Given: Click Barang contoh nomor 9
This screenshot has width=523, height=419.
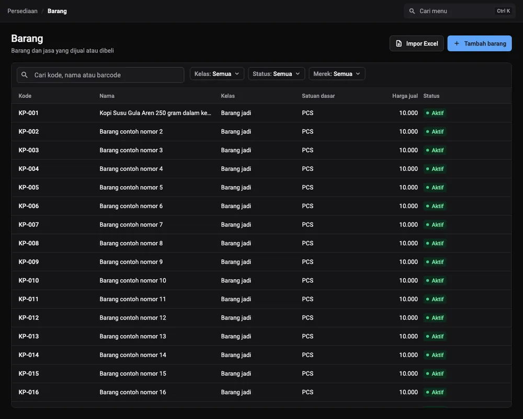Looking at the screenshot, I should point(131,262).
